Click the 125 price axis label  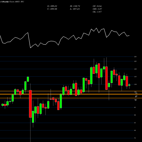coord(135,61)
